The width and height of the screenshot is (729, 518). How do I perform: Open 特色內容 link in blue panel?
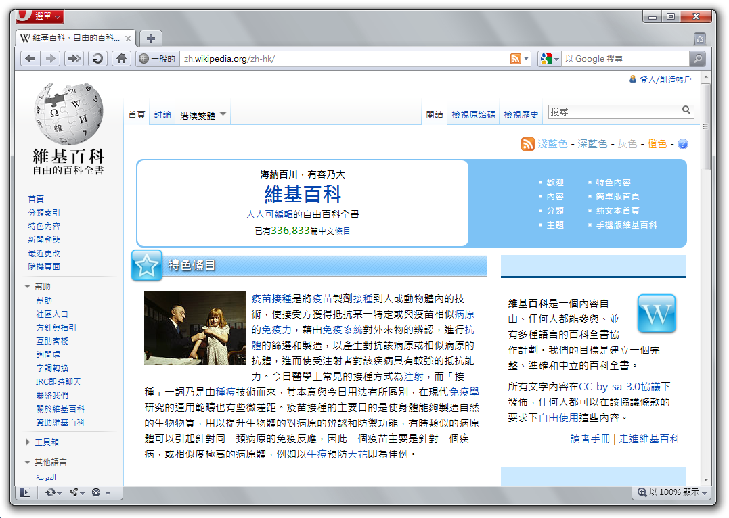tap(613, 183)
